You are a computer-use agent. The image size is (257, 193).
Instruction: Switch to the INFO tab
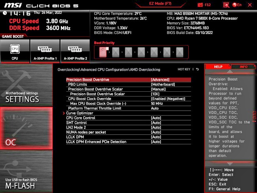click(x=244, y=67)
